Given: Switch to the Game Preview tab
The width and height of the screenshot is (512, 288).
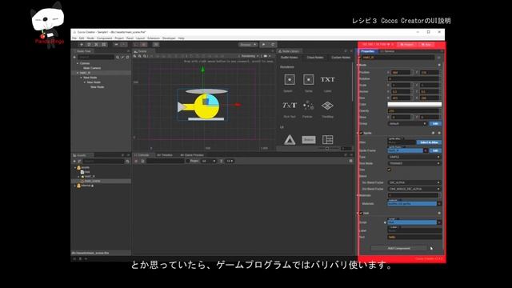Looking at the screenshot, I should pyautogui.click(x=192, y=155).
